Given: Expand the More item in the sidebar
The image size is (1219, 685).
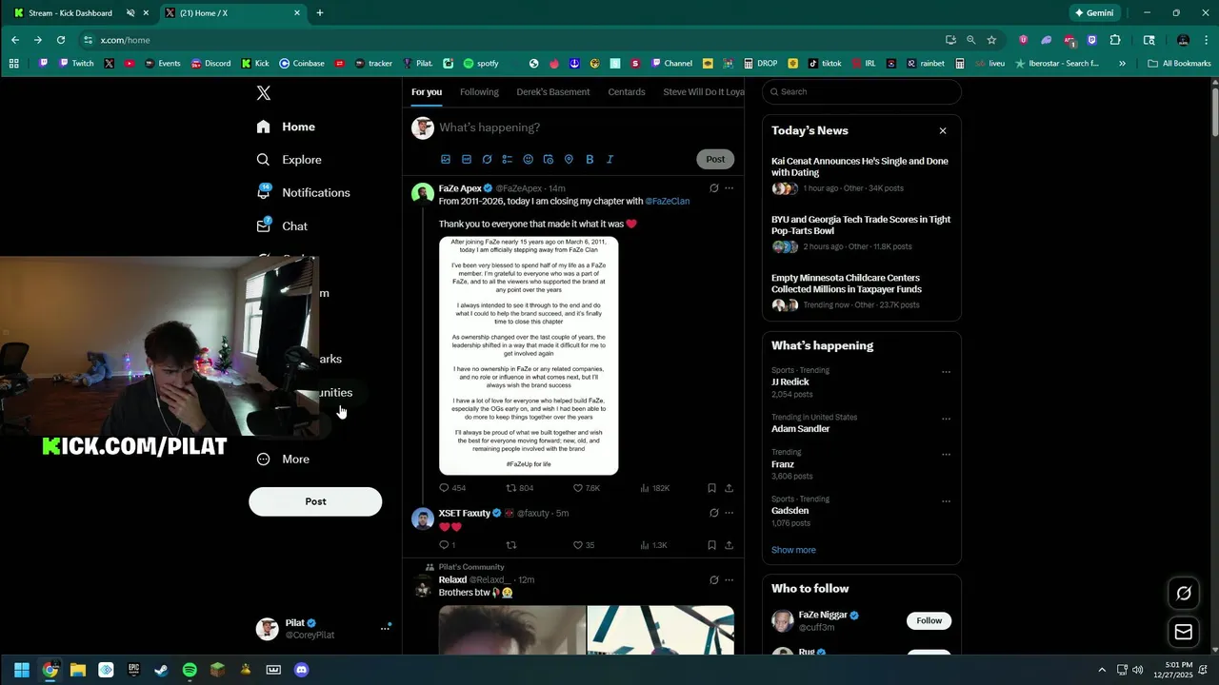Looking at the screenshot, I should [x=284, y=459].
